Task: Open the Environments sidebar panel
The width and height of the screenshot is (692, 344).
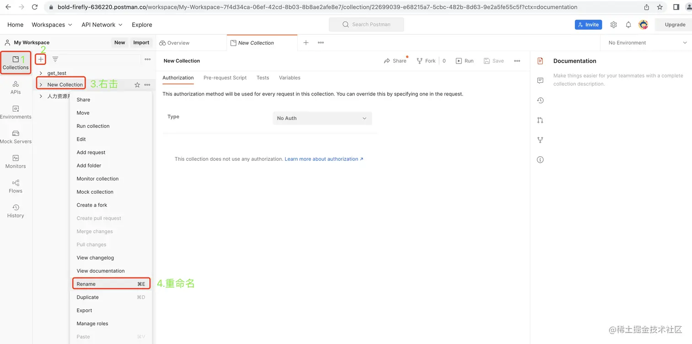Action: point(16,112)
